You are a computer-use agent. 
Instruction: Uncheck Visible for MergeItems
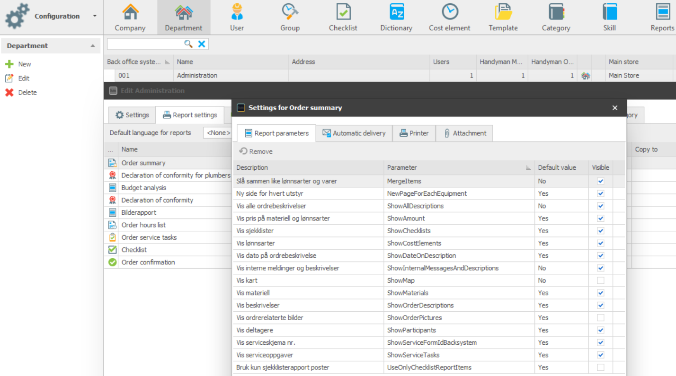[x=601, y=181]
